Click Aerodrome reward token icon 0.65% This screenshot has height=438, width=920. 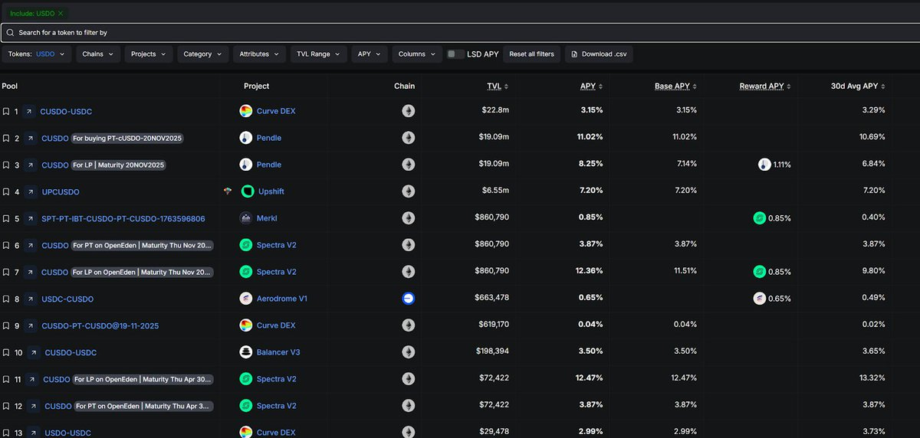pyautogui.click(x=759, y=299)
